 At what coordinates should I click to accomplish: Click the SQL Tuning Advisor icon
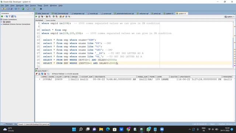coord(49,16)
